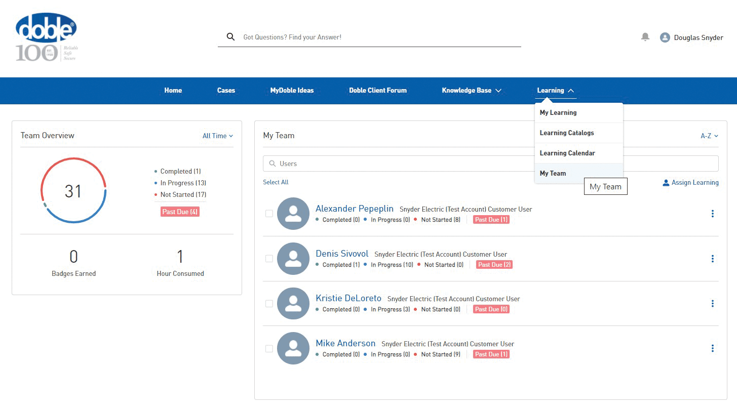Tick the checkbox for Kristie DeLoreto
Screen dimensions: 737x408
pyautogui.click(x=269, y=304)
